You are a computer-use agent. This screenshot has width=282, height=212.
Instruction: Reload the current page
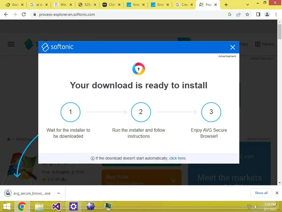pyautogui.click(x=24, y=14)
